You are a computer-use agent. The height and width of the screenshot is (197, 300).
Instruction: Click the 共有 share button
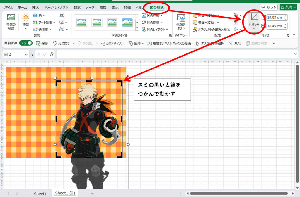288,7
